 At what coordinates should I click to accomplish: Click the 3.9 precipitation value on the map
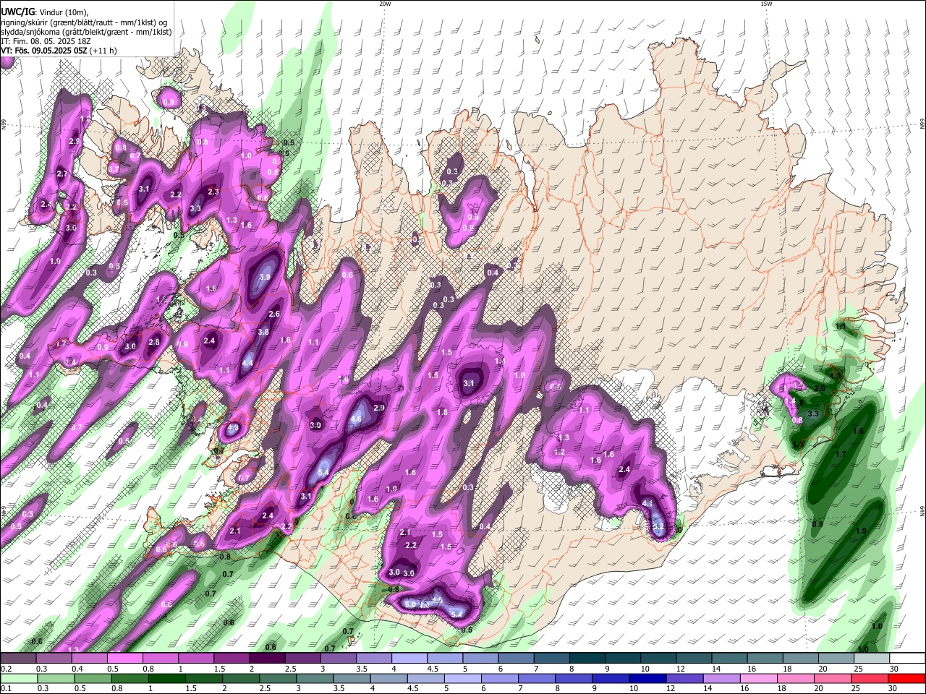coord(265,277)
